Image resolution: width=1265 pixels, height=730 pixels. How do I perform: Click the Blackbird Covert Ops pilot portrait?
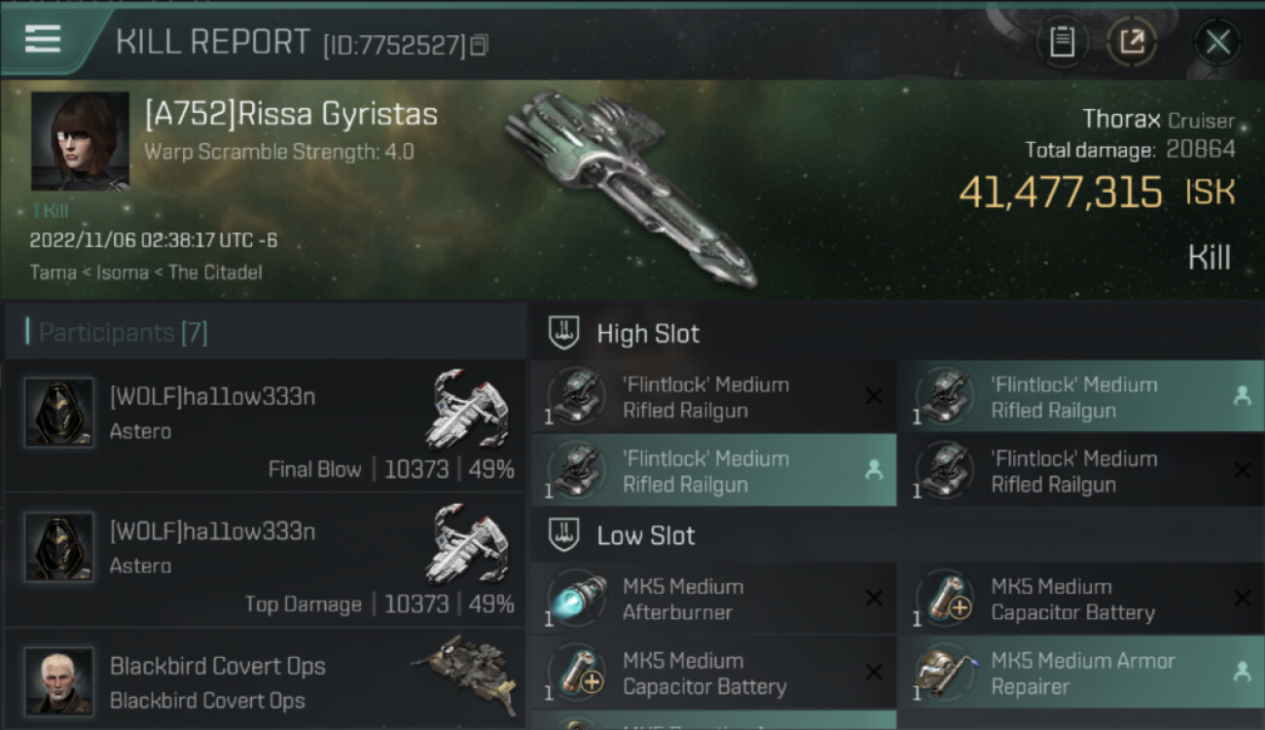[x=59, y=681]
